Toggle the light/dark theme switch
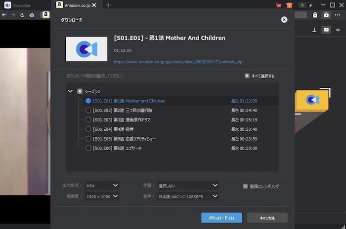This screenshot has width=346, height=229. click(x=306, y=5)
